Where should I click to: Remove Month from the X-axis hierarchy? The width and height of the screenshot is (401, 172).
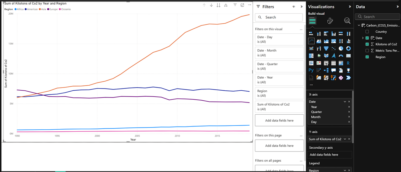click(x=349, y=117)
